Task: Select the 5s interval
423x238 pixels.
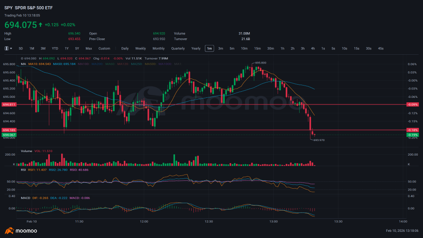Action: (334, 48)
